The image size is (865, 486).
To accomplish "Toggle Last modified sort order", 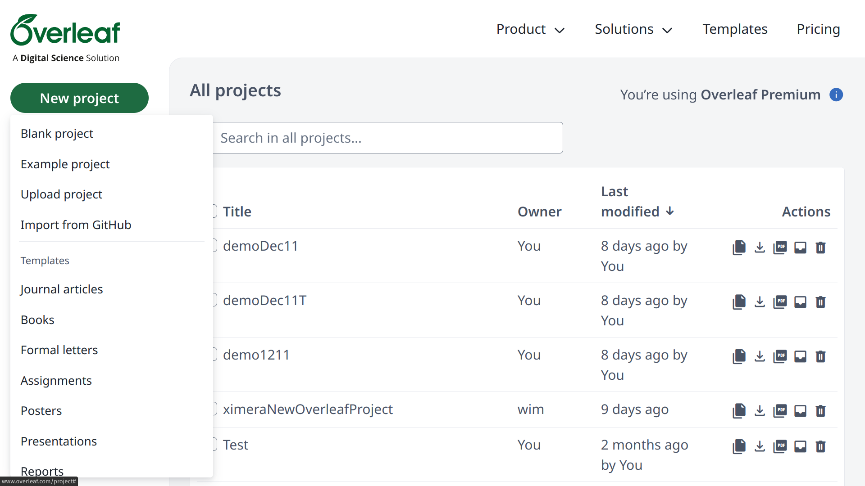I will pos(637,202).
